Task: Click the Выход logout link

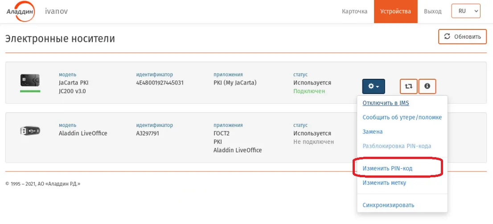Action: 433,12
